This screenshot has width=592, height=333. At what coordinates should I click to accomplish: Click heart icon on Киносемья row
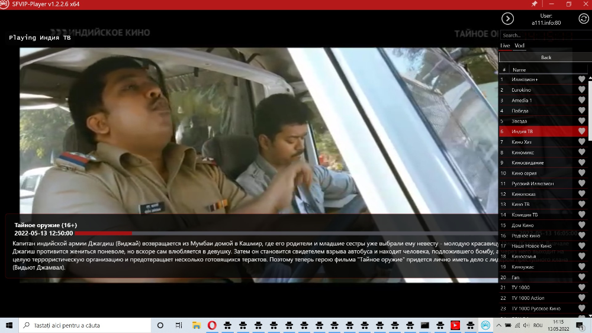point(581,256)
